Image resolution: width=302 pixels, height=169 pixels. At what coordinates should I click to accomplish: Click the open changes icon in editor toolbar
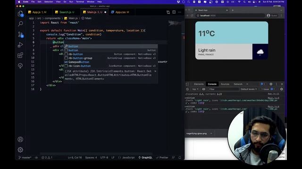tap(168, 12)
